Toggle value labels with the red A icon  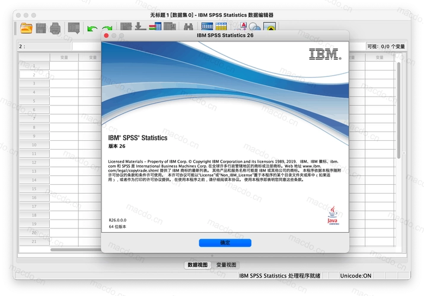tap(241, 26)
